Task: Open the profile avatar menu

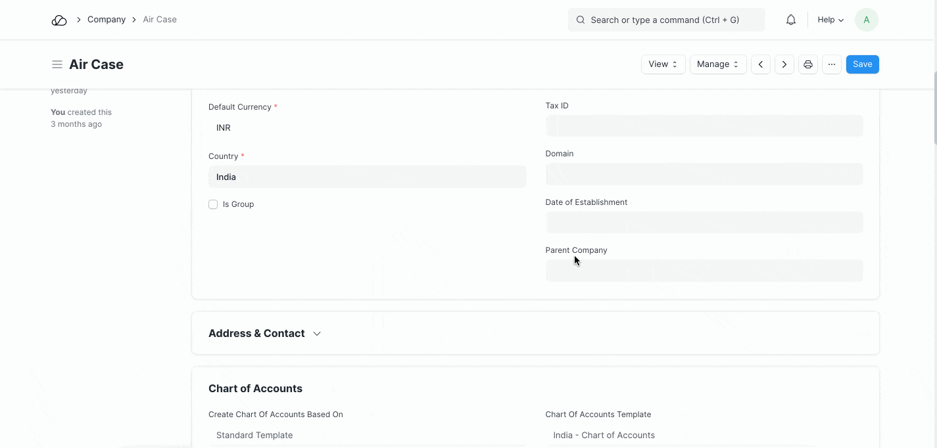Action: pos(866,20)
